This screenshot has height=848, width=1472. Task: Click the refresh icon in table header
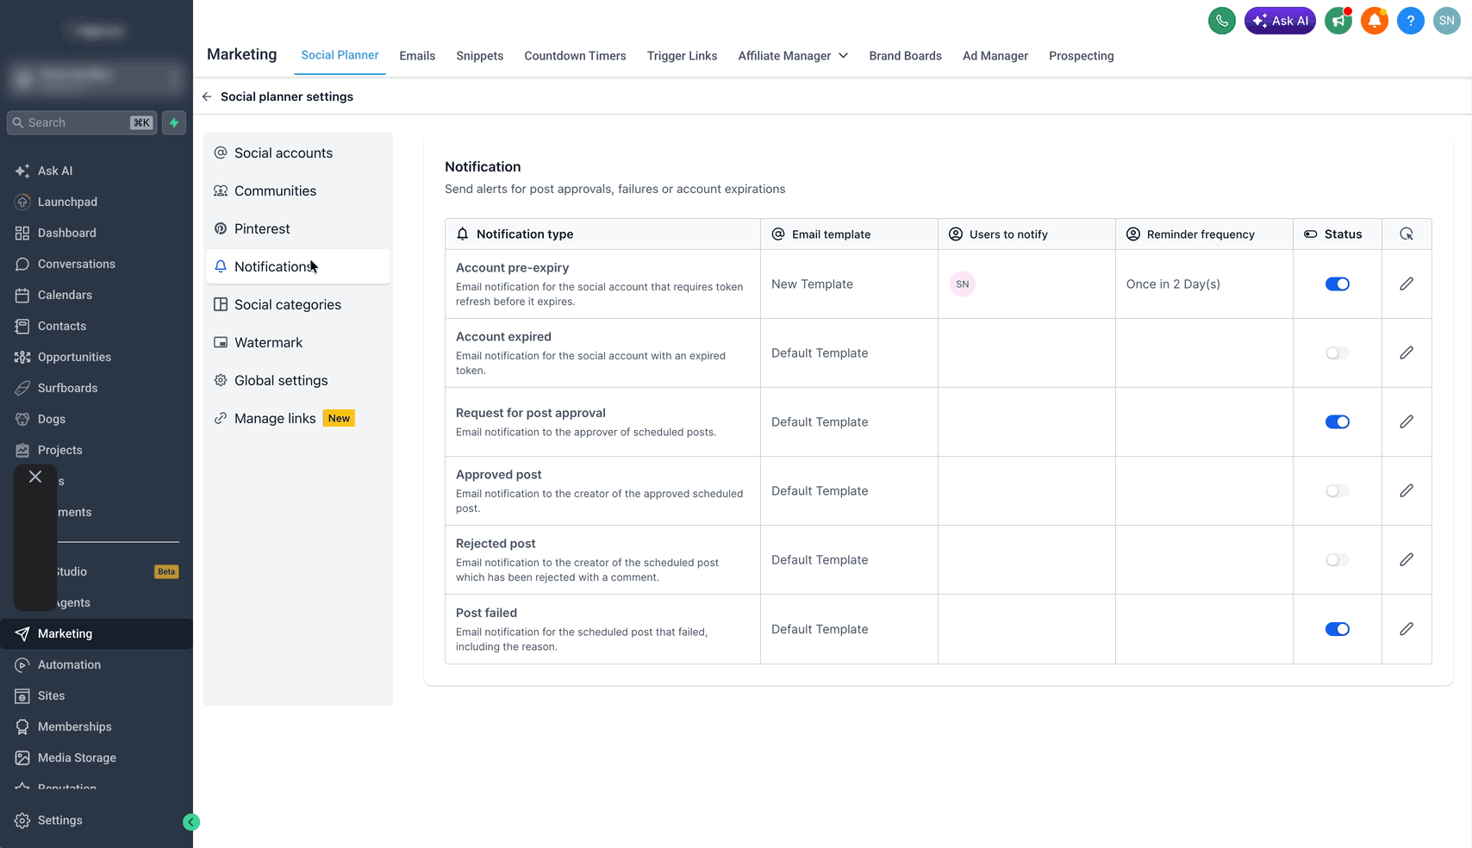(1407, 234)
